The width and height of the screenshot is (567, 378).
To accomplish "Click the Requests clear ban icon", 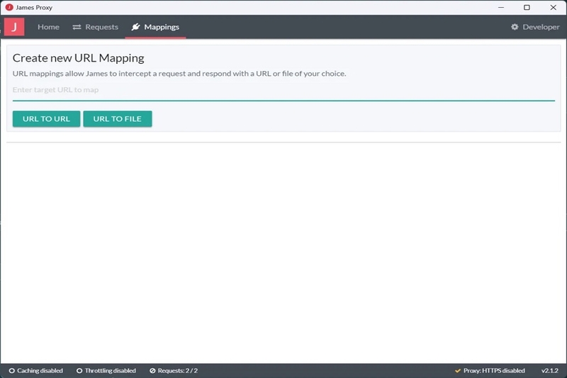I will tap(152, 371).
